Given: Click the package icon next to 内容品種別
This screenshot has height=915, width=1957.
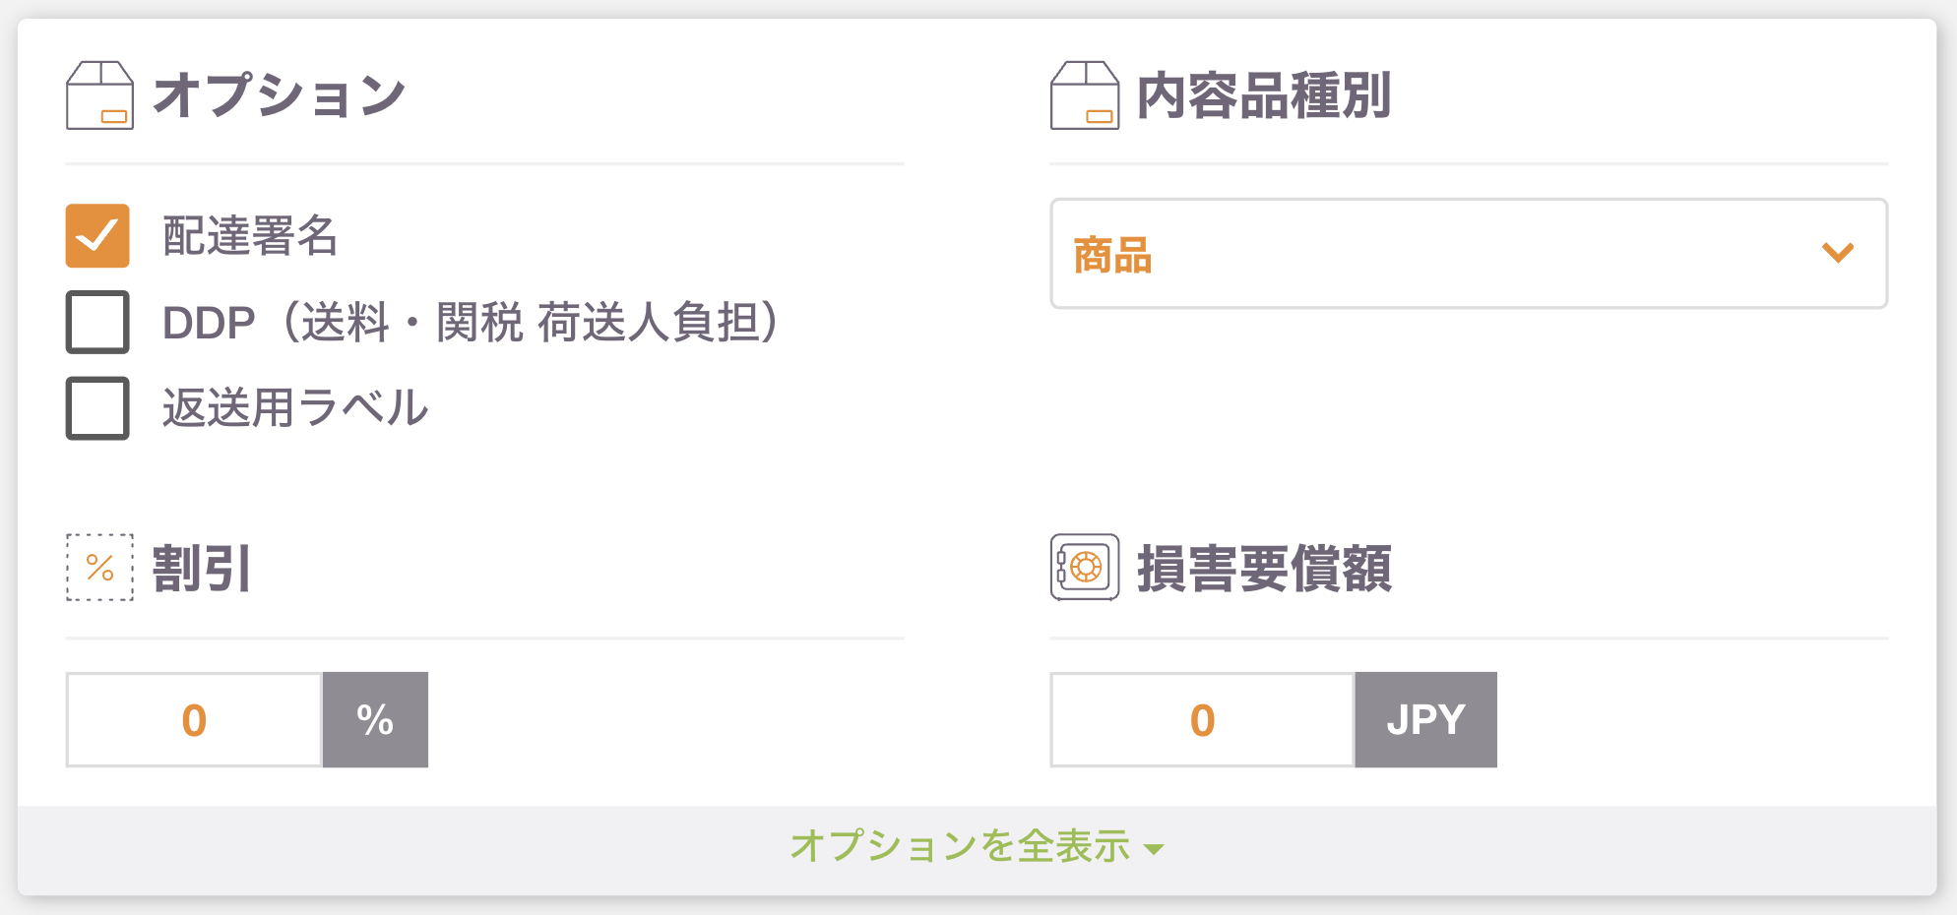Looking at the screenshot, I should (x=1084, y=95).
